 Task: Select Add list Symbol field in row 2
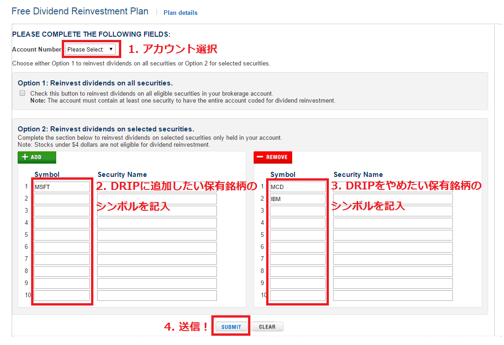point(62,199)
